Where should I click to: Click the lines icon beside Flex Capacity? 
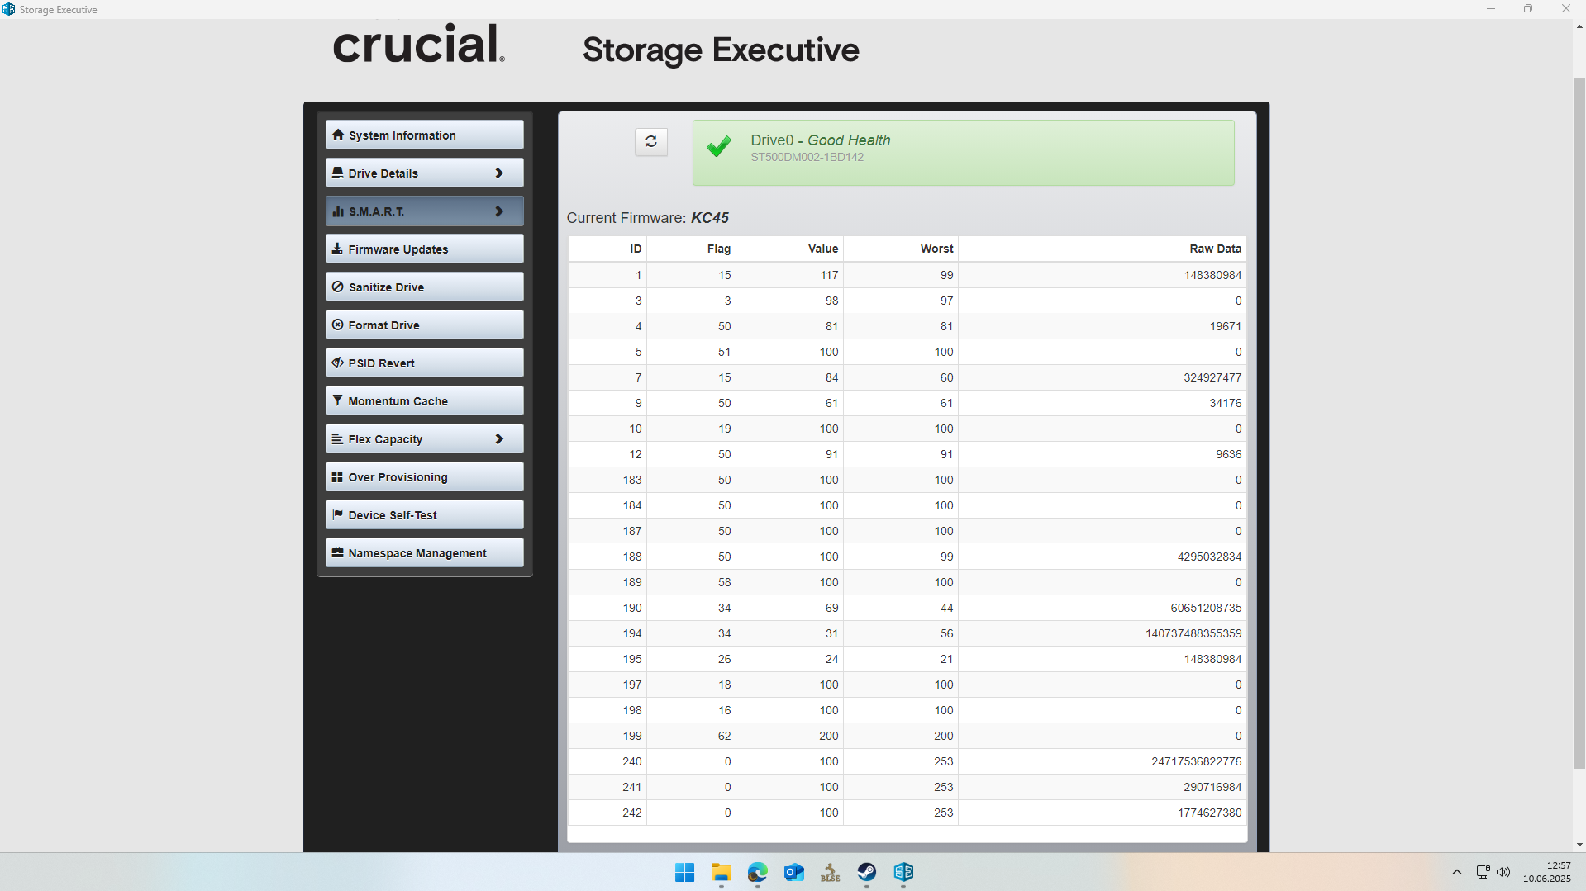point(337,438)
